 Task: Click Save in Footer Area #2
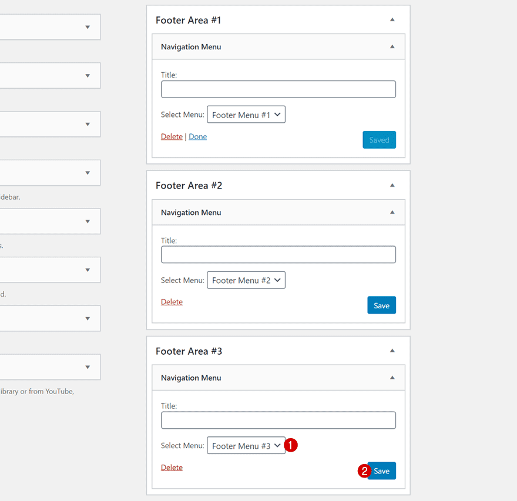coord(381,305)
